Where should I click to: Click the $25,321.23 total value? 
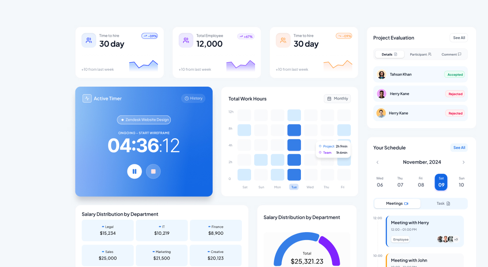coord(307,261)
